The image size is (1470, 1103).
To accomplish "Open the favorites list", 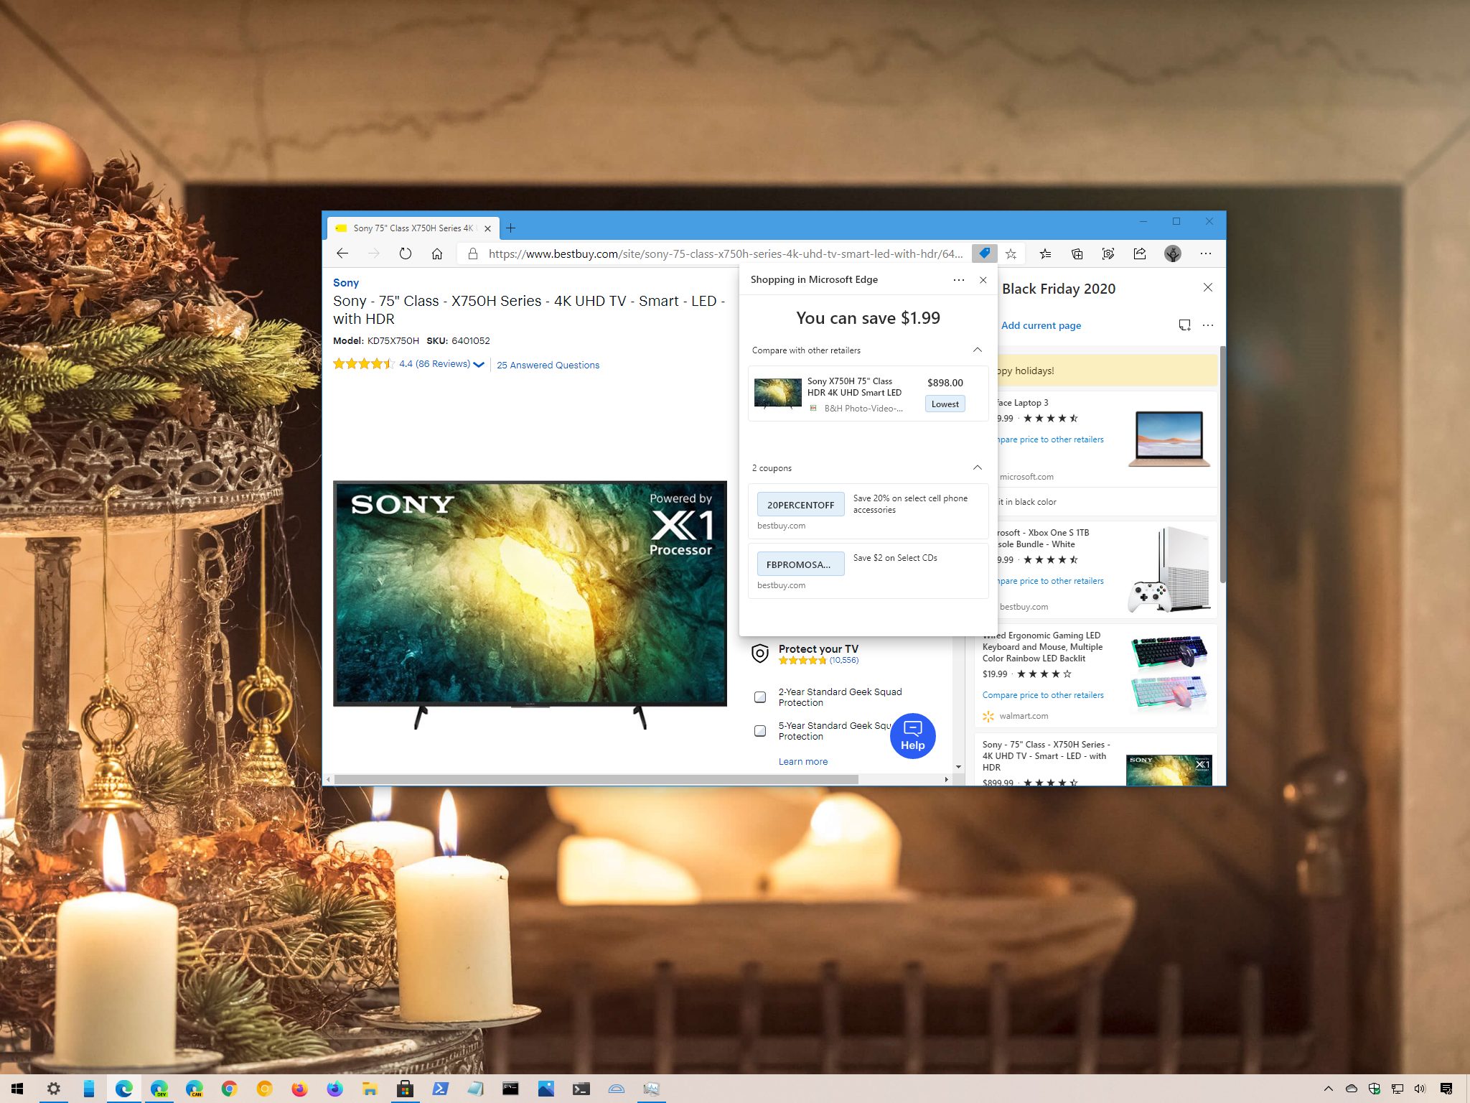I will coord(1045,253).
